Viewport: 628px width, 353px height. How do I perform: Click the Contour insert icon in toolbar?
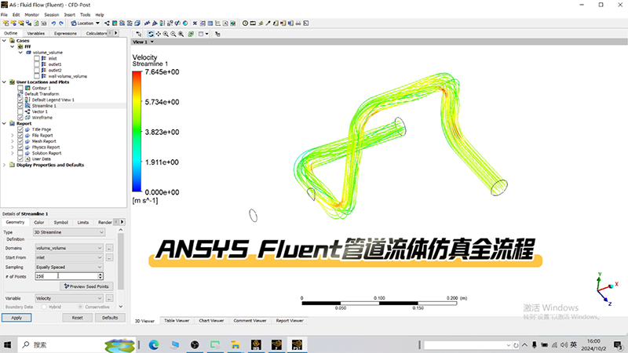(x=115, y=24)
